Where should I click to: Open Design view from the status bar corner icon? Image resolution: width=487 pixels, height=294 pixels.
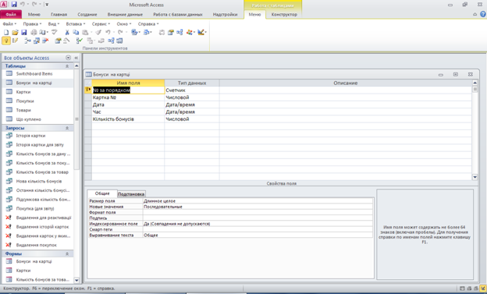pyautogui.click(x=482, y=289)
